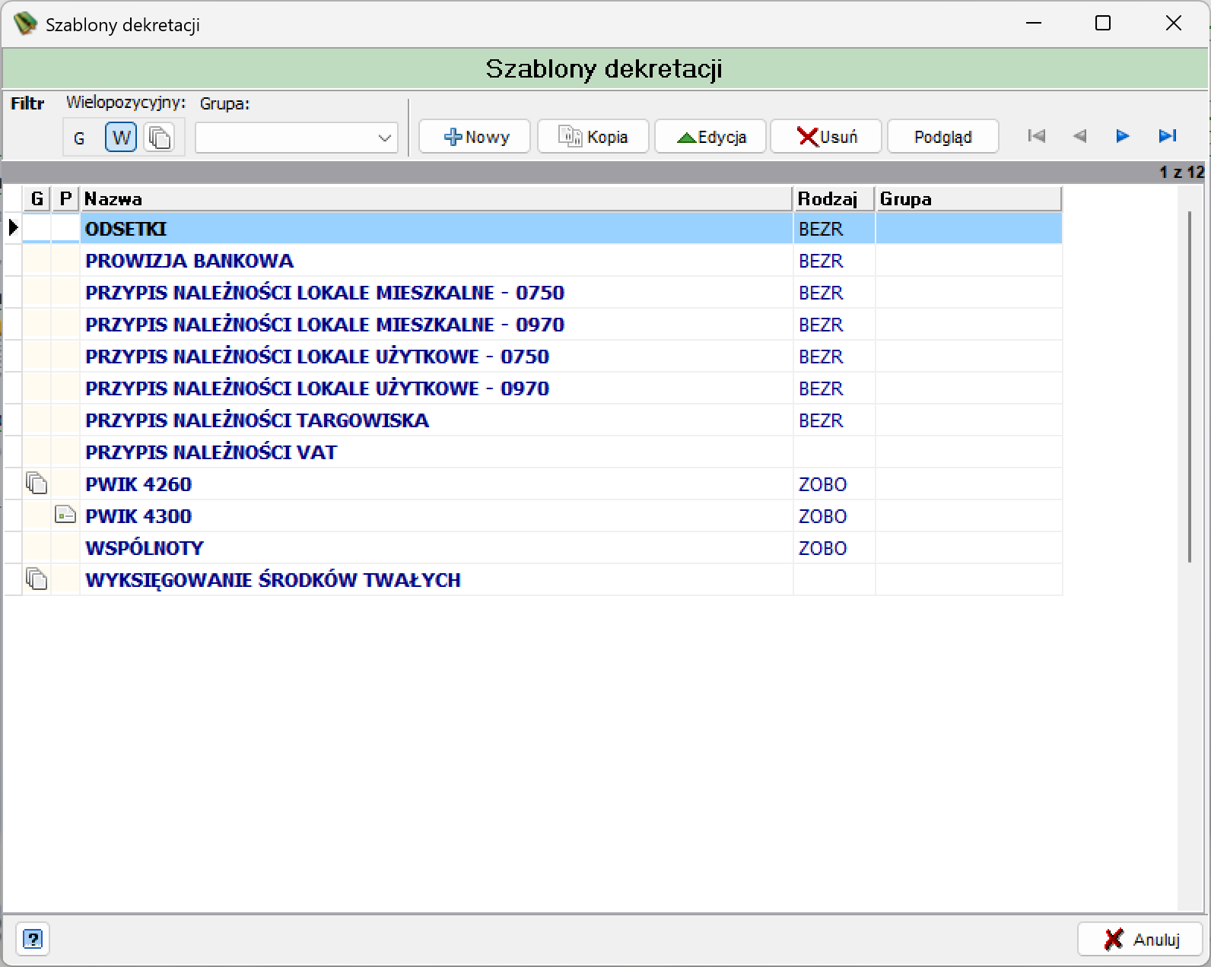The height and width of the screenshot is (967, 1211).
Task: Go to next record arrow
Action: 1123,136
